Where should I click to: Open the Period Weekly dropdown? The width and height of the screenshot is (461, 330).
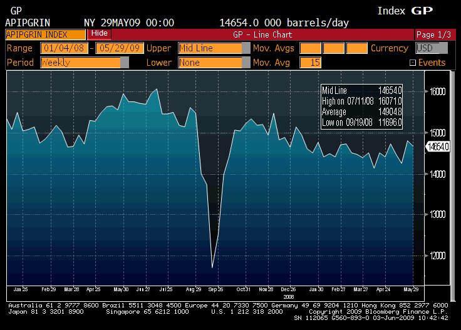[85, 62]
